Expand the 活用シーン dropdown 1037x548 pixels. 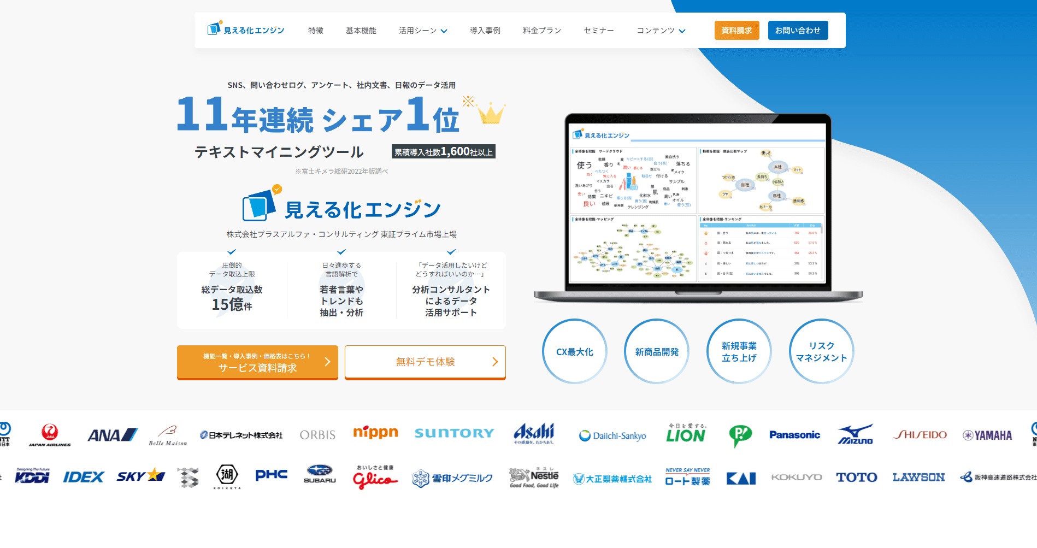[x=423, y=31]
